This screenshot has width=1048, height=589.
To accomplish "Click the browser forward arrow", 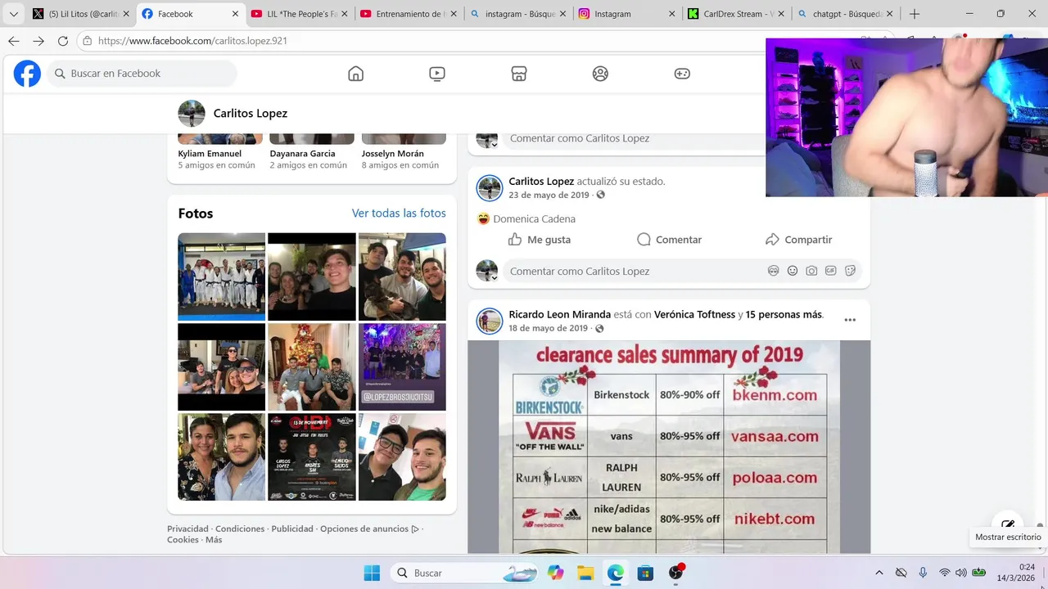I will click(38, 41).
